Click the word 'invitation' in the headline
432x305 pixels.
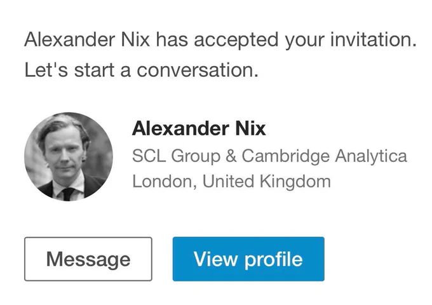pyautogui.click(x=373, y=39)
